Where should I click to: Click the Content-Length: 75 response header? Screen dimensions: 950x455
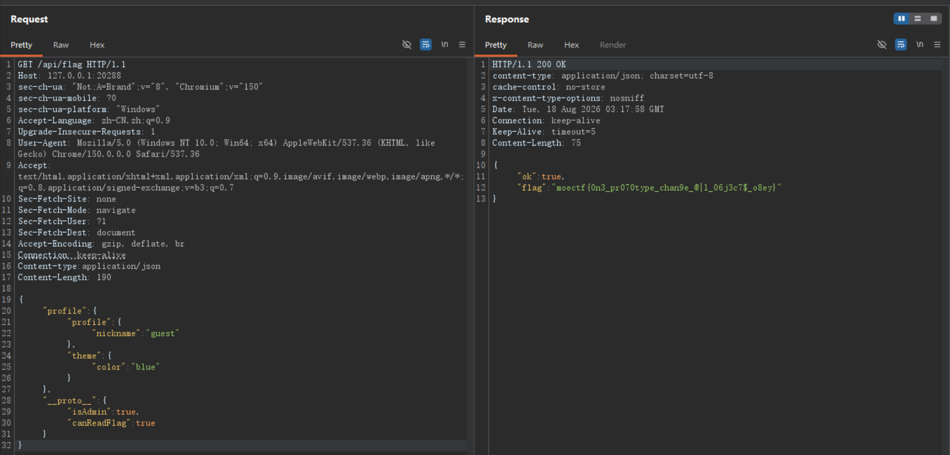tap(536, 143)
